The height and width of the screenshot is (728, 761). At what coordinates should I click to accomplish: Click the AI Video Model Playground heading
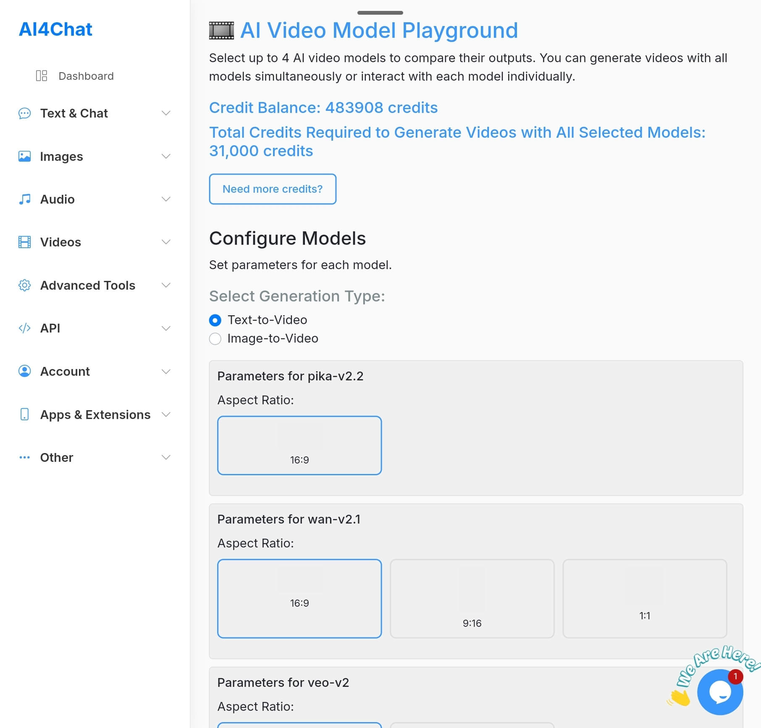click(x=379, y=30)
